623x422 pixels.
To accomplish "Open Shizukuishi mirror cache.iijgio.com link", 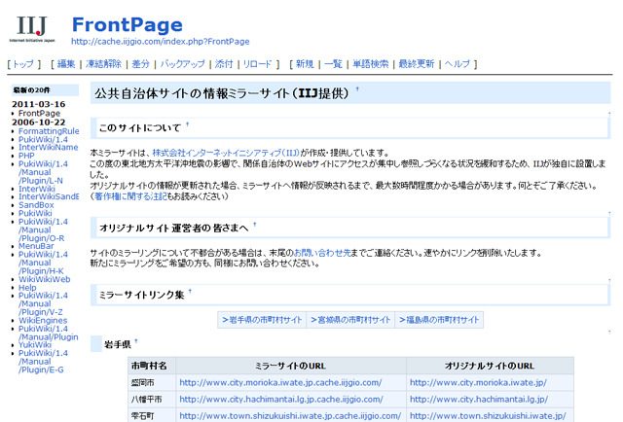I will point(290,416).
